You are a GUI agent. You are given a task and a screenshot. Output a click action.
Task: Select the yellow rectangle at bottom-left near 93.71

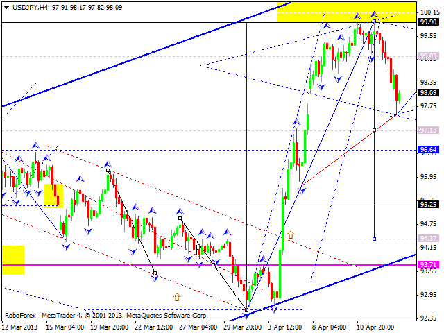13,259
